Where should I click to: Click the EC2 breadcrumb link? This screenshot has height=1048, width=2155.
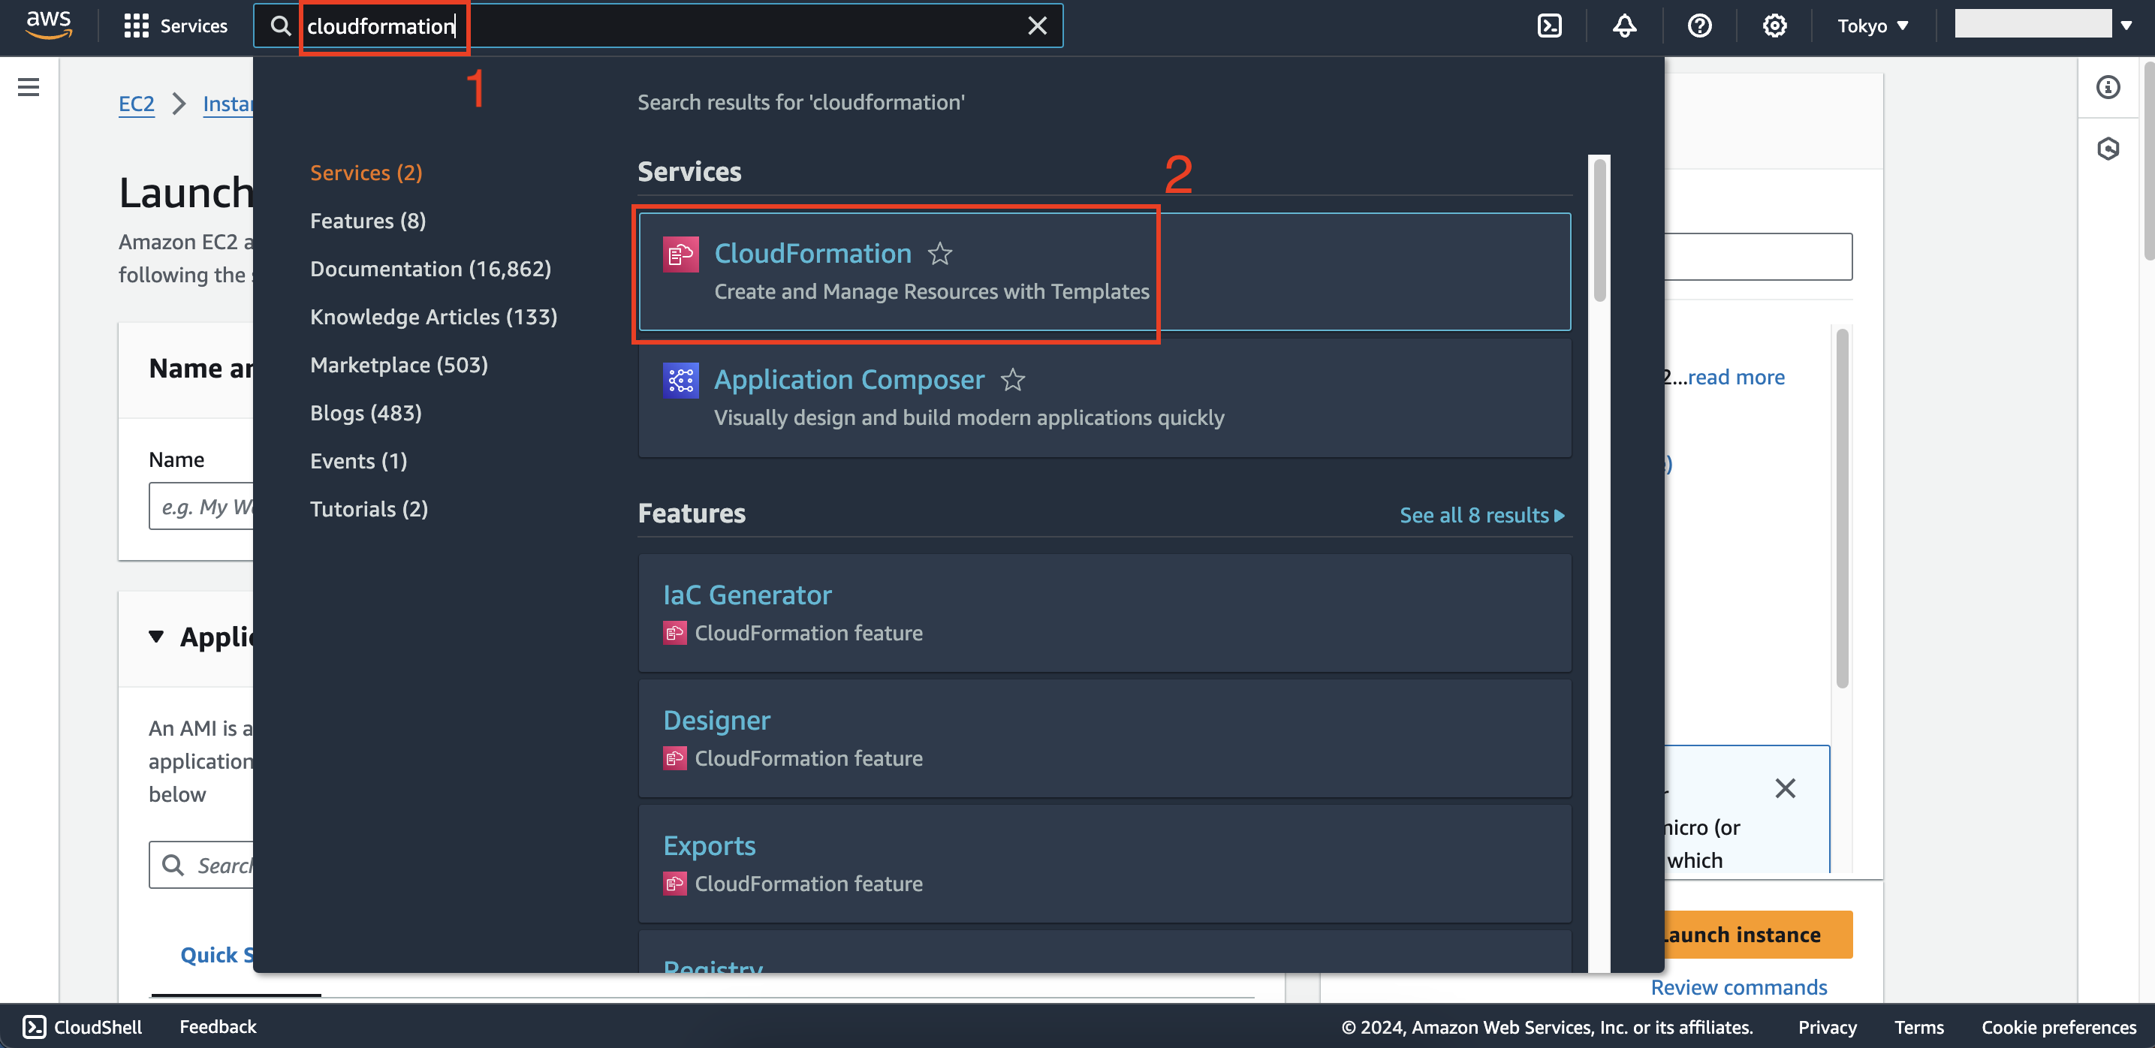tap(137, 104)
